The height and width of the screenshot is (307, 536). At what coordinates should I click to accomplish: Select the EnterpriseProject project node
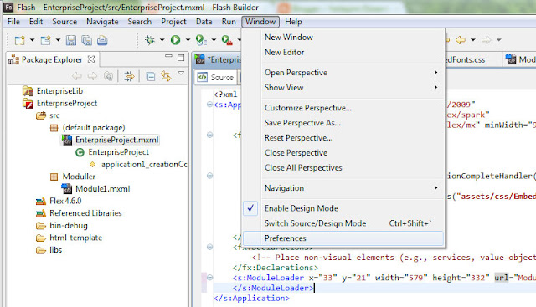[67, 103]
